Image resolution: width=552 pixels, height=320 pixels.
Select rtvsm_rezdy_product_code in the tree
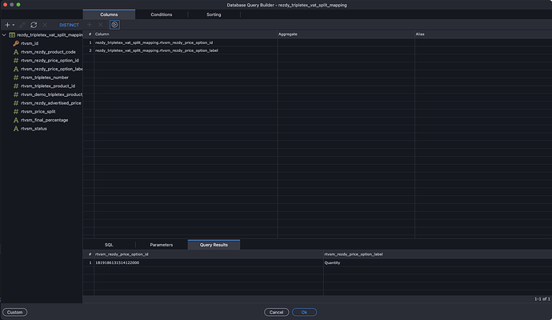(x=48, y=52)
